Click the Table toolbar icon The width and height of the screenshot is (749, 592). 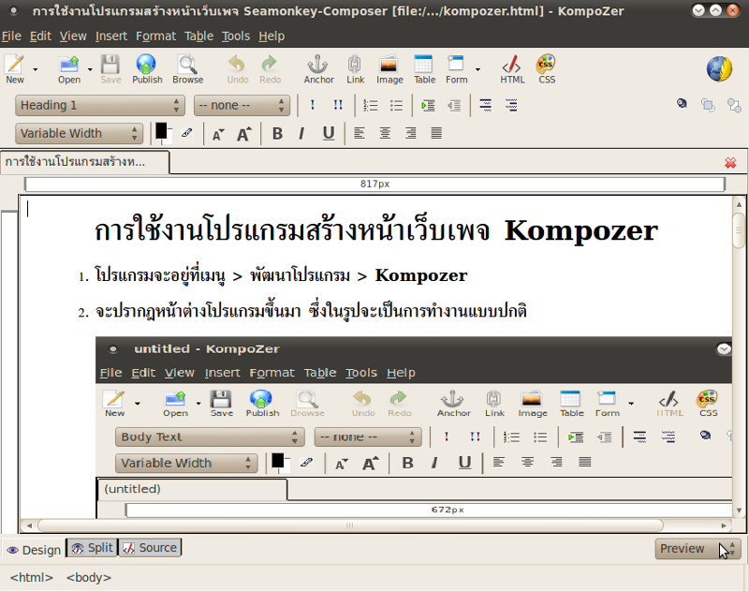(x=424, y=69)
